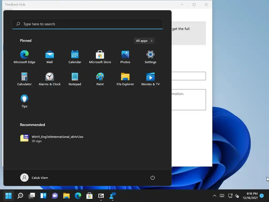Launch Calculator
Viewport: 269px width, 202px height.
[24, 79]
